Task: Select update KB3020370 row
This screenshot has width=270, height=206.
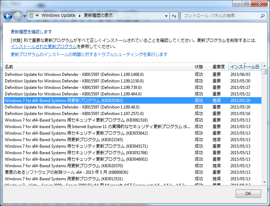Action: tap(133, 166)
